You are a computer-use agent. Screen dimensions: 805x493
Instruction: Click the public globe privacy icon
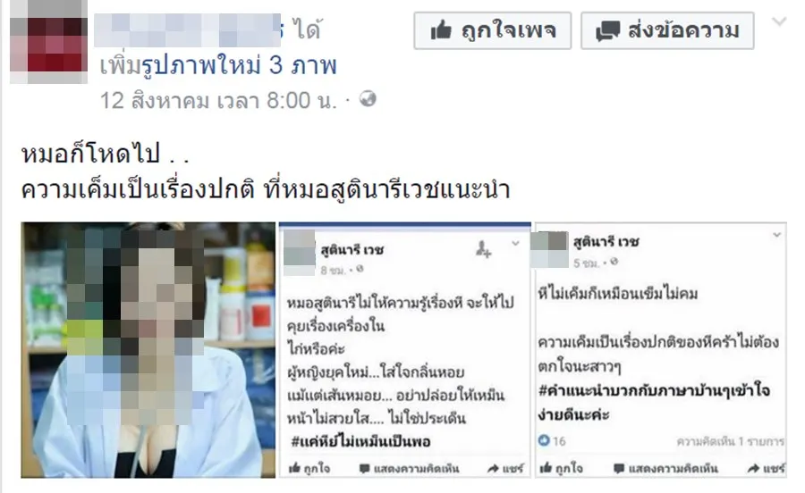click(368, 98)
